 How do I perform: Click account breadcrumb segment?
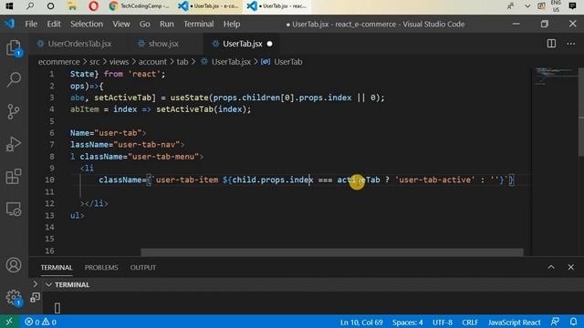pos(152,62)
